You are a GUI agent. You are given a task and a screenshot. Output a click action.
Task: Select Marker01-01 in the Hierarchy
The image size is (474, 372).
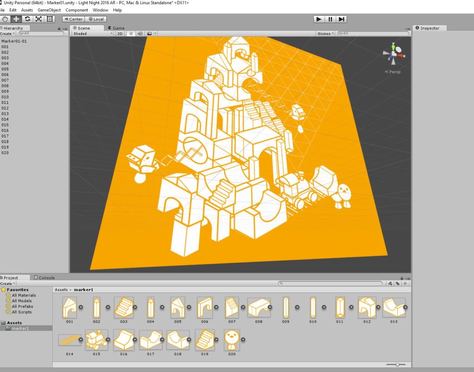14,41
